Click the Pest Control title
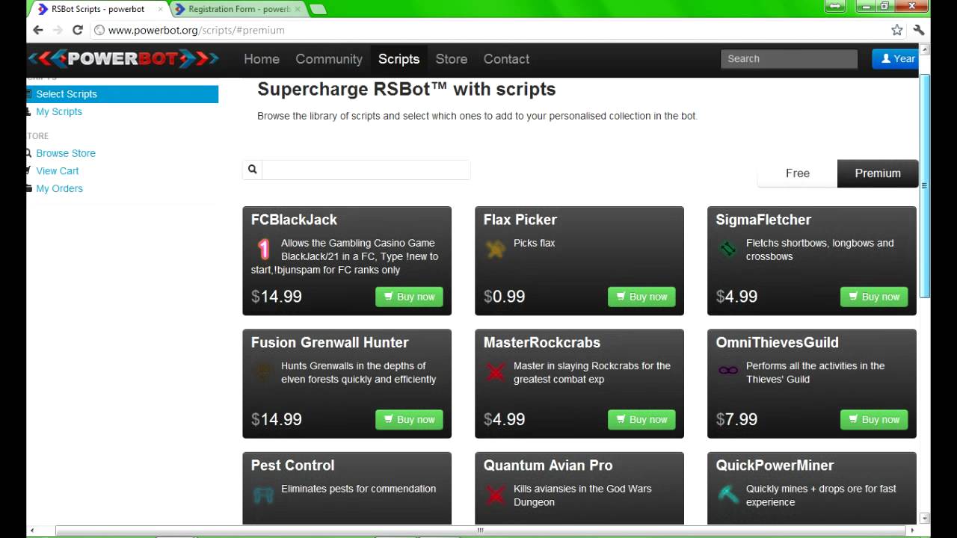957x538 pixels. pyautogui.click(x=292, y=466)
